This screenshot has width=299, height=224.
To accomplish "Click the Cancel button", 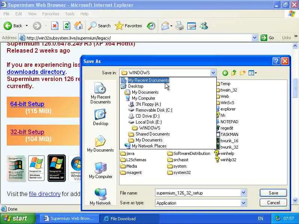I will pos(273,203).
